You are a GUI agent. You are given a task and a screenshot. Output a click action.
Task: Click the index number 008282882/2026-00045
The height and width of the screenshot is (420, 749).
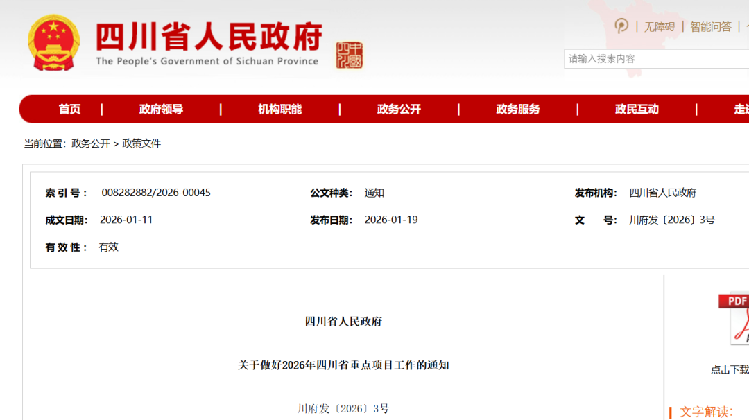tap(156, 193)
